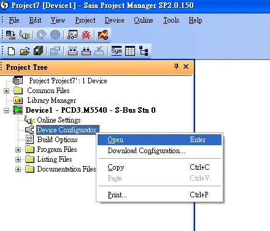Open the Tools menu

coord(171,20)
